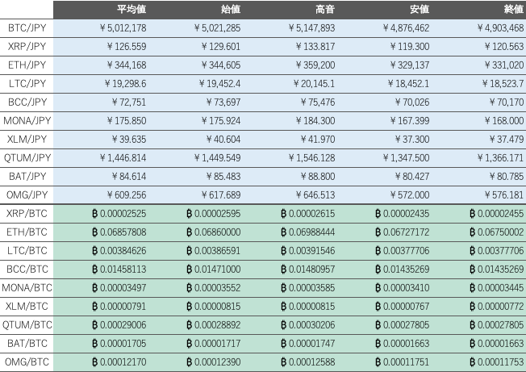Click the value ¥70,170
This screenshot has width=526, height=372.
point(507,102)
